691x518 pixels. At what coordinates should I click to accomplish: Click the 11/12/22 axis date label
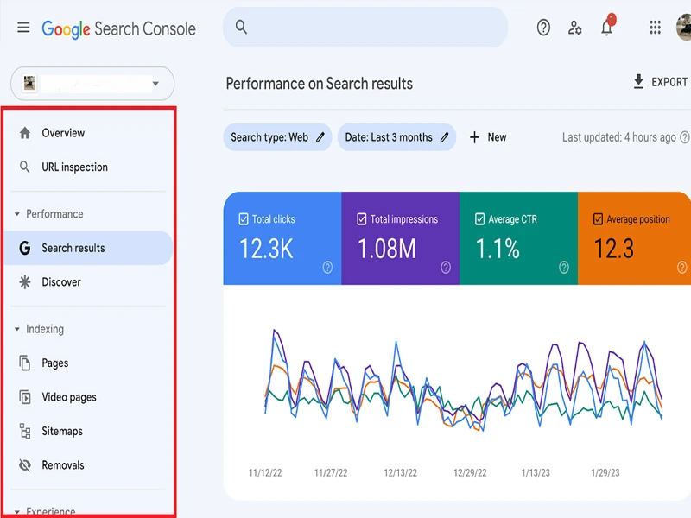pyautogui.click(x=265, y=472)
